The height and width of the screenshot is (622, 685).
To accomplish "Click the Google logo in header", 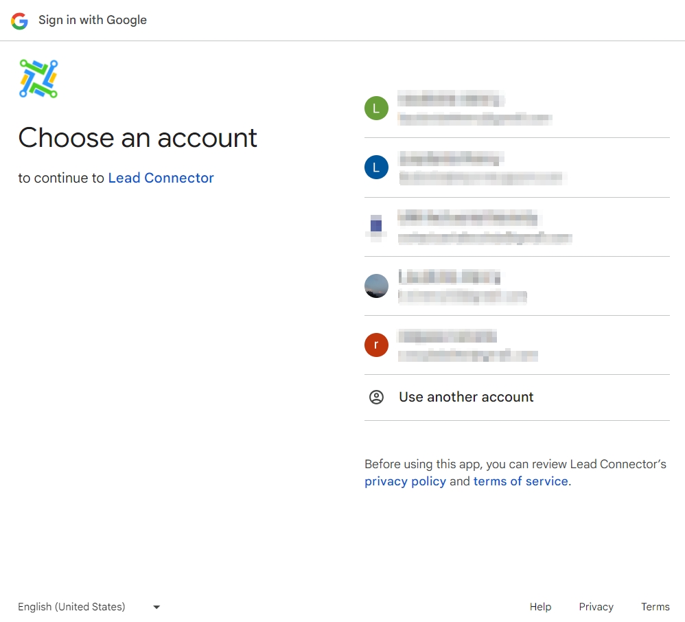I will (x=19, y=21).
